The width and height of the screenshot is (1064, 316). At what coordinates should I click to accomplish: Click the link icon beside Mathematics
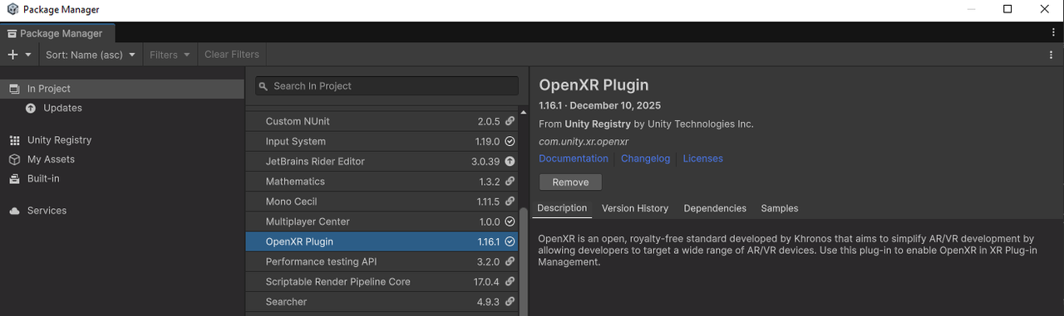tap(510, 182)
